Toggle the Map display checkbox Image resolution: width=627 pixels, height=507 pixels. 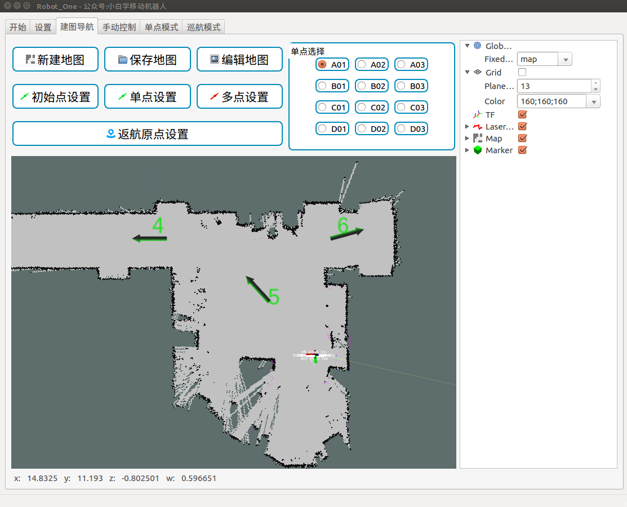coord(522,138)
